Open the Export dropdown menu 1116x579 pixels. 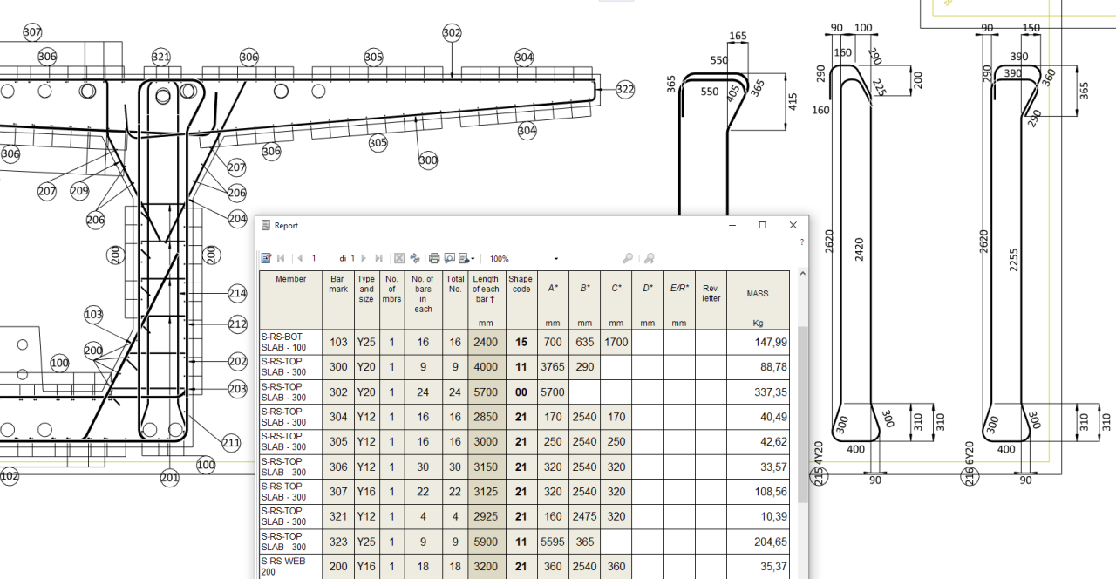tap(466, 258)
